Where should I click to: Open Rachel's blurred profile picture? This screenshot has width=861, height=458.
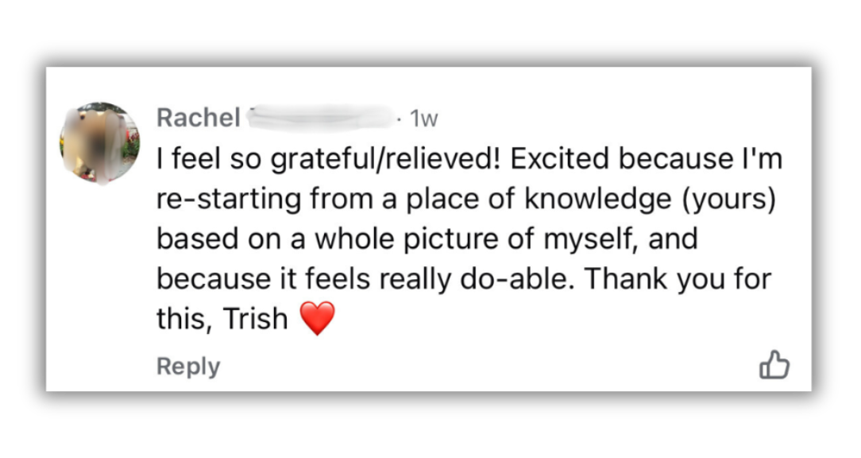(99, 143)
